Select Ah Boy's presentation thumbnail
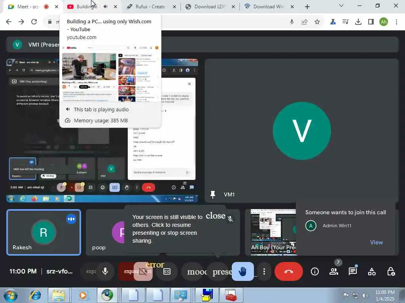Viewport: 405px width, 303px height. (273, 232)
